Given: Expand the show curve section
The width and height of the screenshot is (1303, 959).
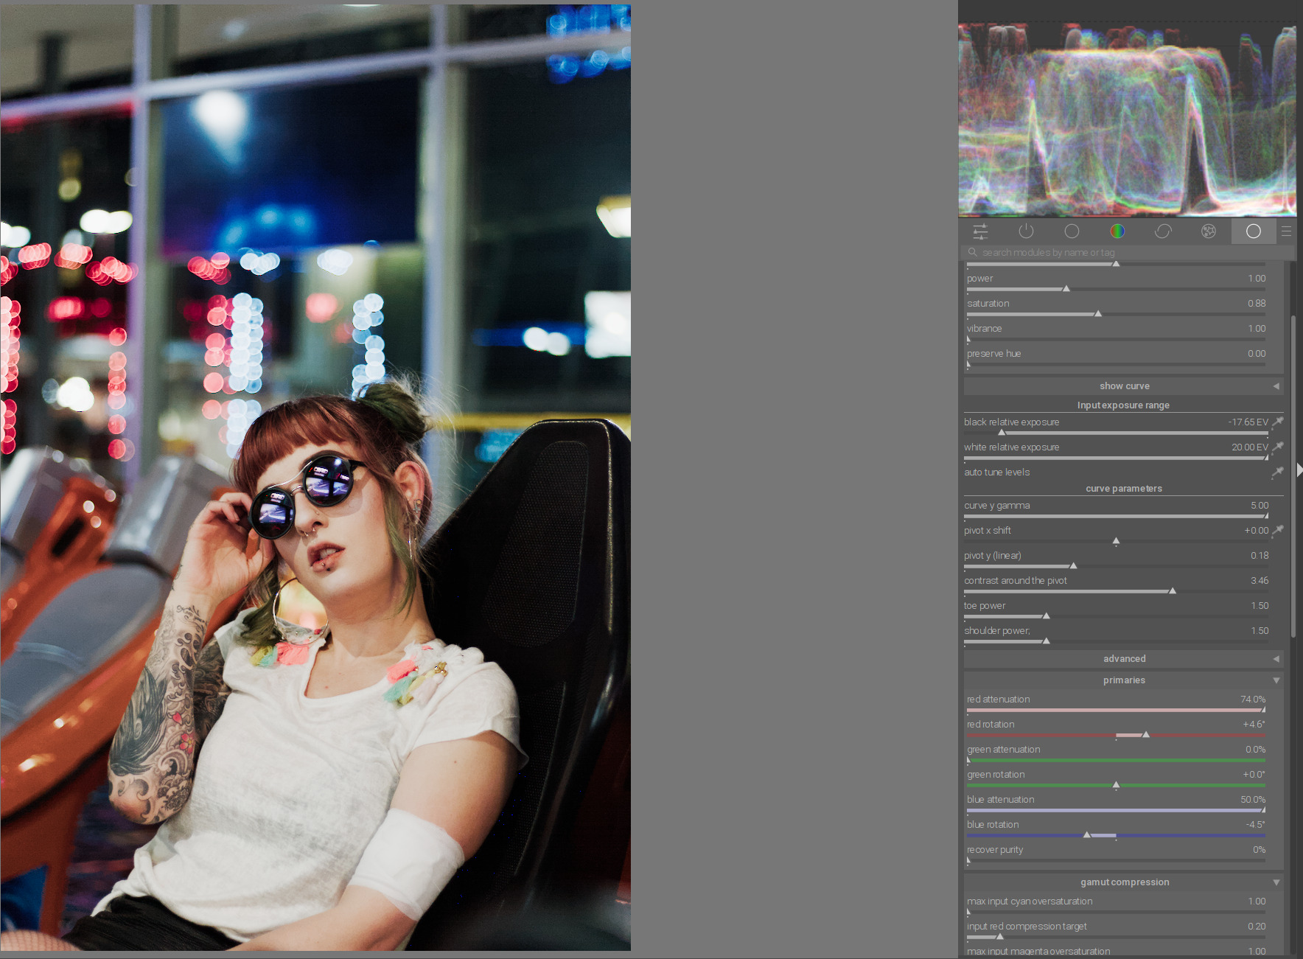Looking at the screenshot, I should [1124, 386].
